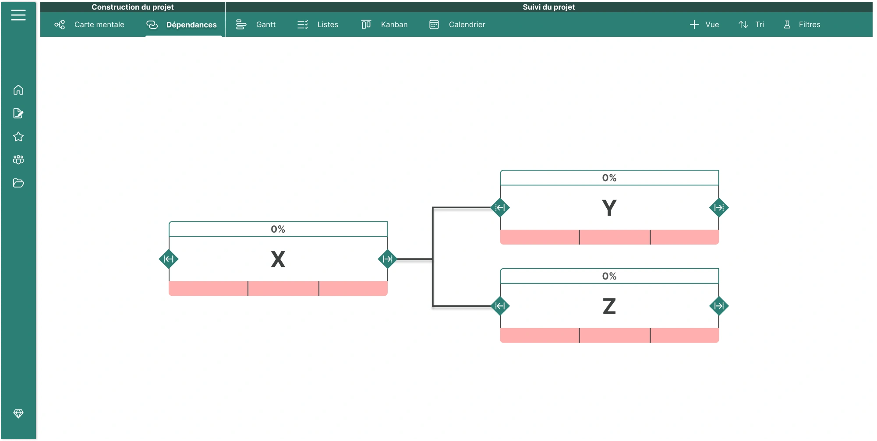Image resolution: width=877 pixels, height=441 pixels.
Task: Click the filter funnel icon next to Filtres
Action: (787, 24)
